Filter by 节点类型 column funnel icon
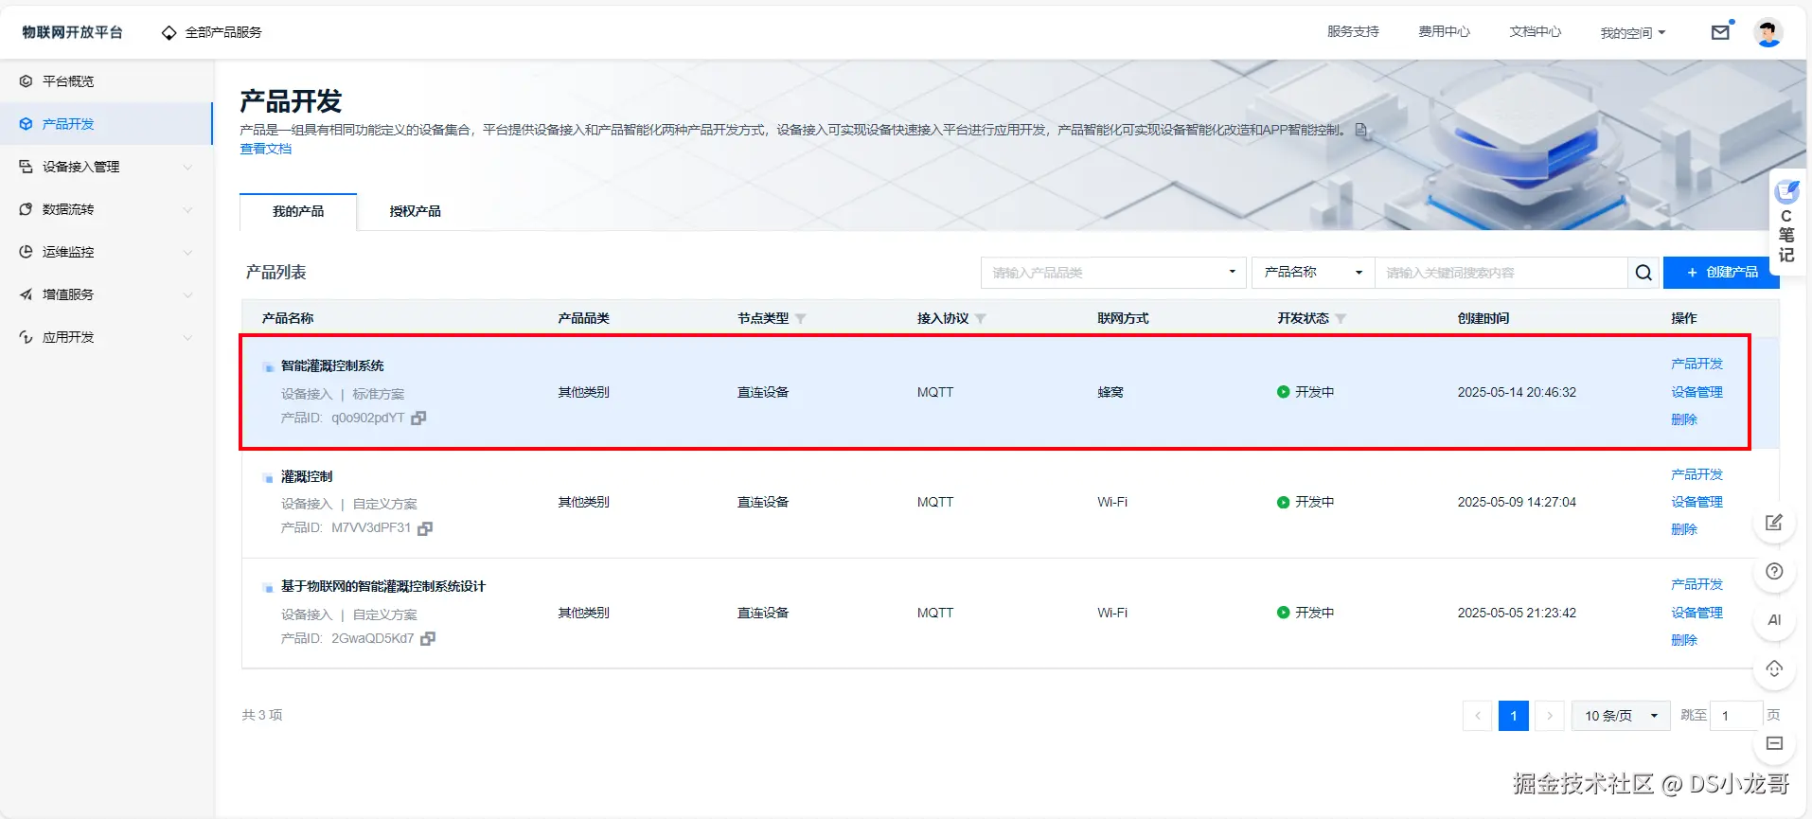Viewport: 1812px width, 819px height. pyautogui.click(x=801, y=319)
